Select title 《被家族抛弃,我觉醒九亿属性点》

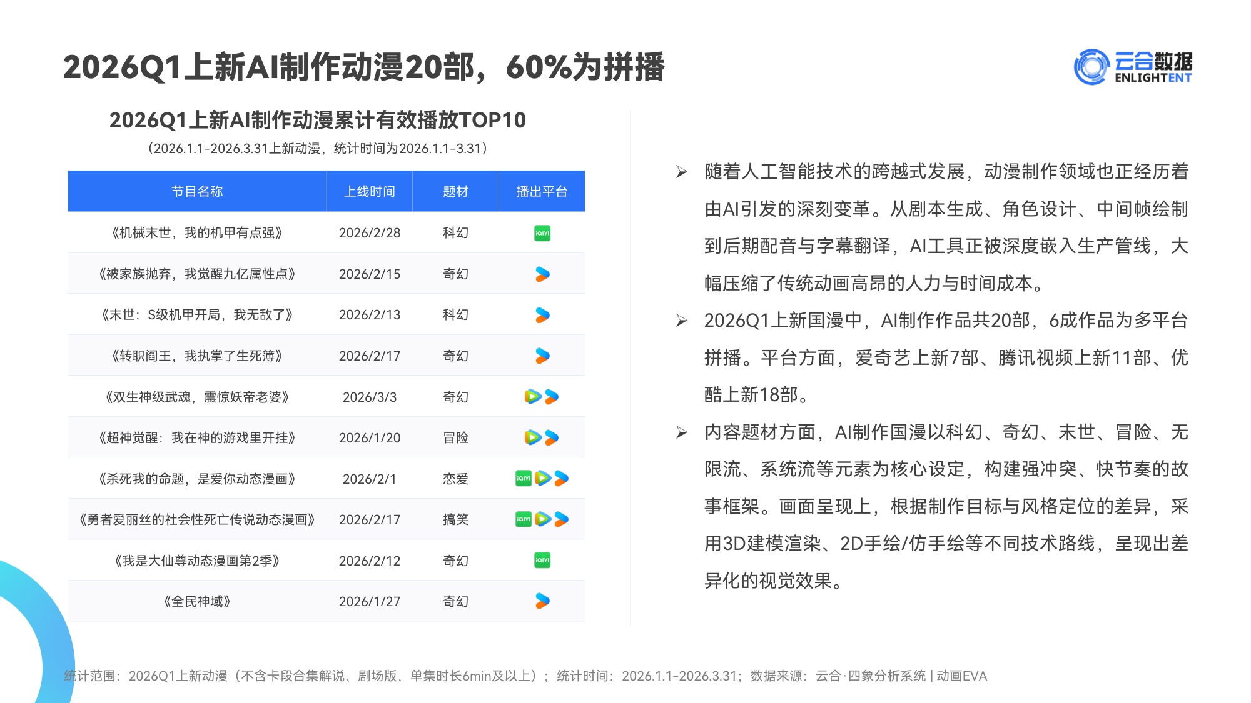point(197,274)
